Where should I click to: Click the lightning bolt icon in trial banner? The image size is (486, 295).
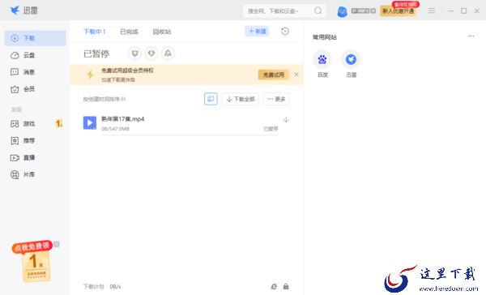[90, 75]
